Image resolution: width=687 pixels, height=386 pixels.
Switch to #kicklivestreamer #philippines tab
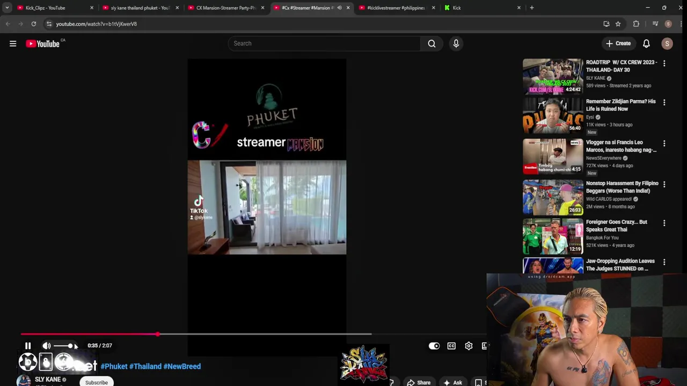(396, 8)
